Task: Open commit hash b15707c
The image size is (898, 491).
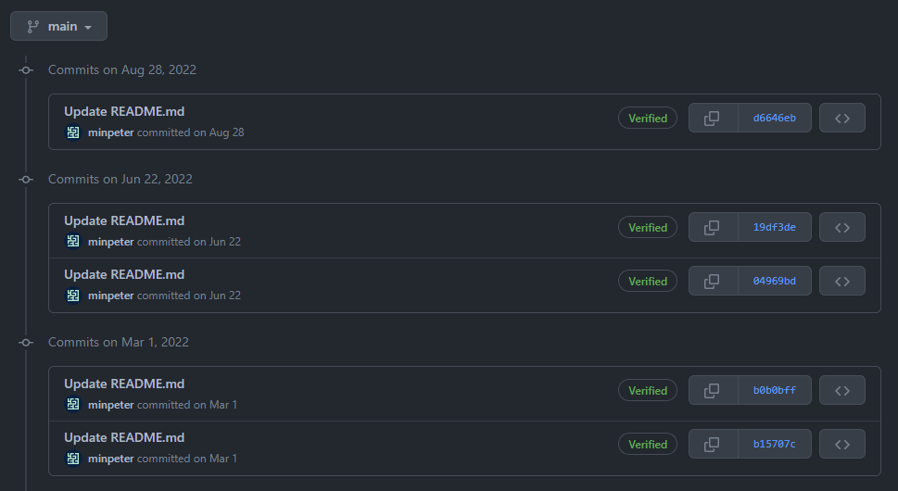Action: coord(775,445)
